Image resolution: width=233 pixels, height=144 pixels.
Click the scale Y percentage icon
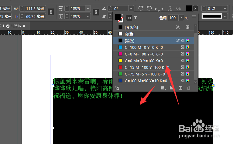[61, 16]
